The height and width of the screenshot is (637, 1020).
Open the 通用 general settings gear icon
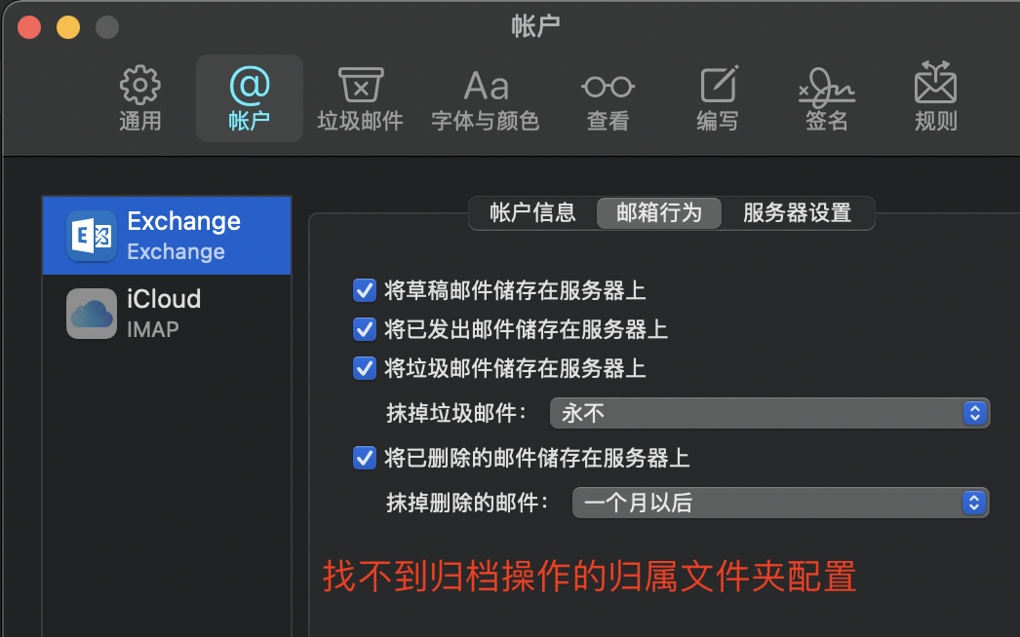click(140, 97)
